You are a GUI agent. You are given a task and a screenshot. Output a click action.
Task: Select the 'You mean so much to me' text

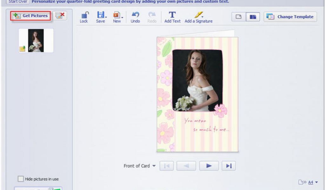(207, 125)
